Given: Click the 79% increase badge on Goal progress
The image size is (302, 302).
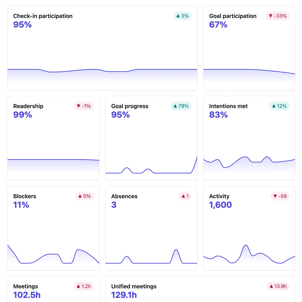Looking at the screenshot, I should point(181,106).
